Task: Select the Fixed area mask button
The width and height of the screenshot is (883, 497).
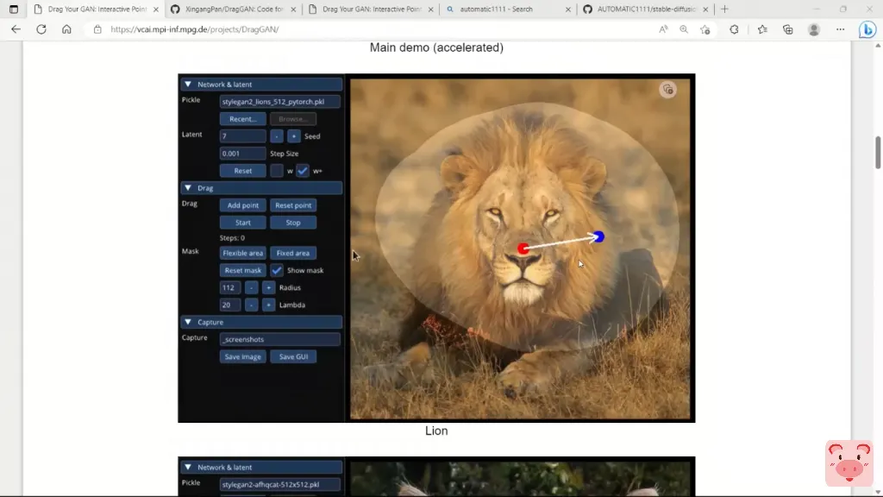Action: (293, 253)
